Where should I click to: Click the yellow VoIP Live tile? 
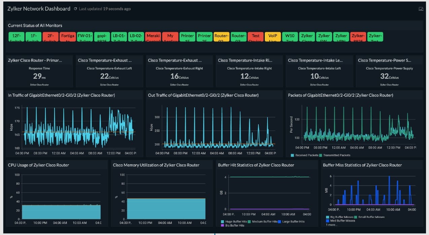(x=273, y=37)
